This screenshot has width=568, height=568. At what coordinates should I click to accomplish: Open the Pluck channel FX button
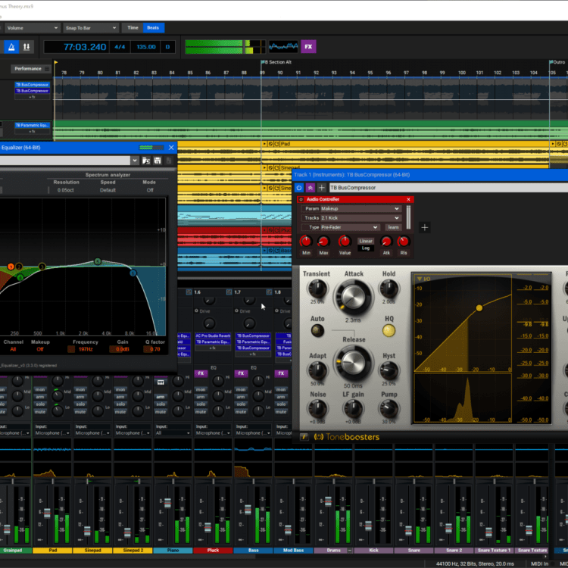click(201, 373)
